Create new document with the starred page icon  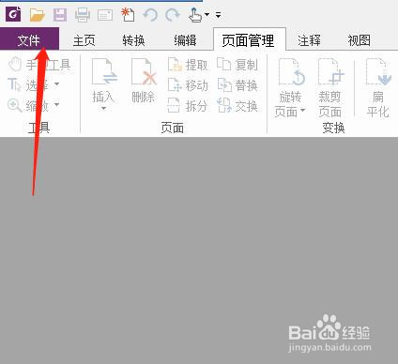tap(128, 15)
